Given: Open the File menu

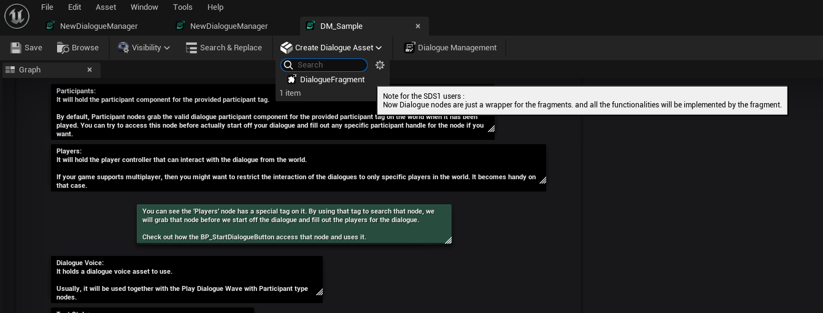Looking at the screenshot, I should (47, 7).
